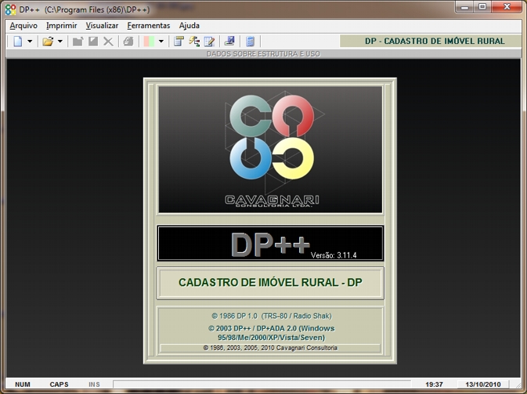Click the disabled save icon

tap(93, 42)
